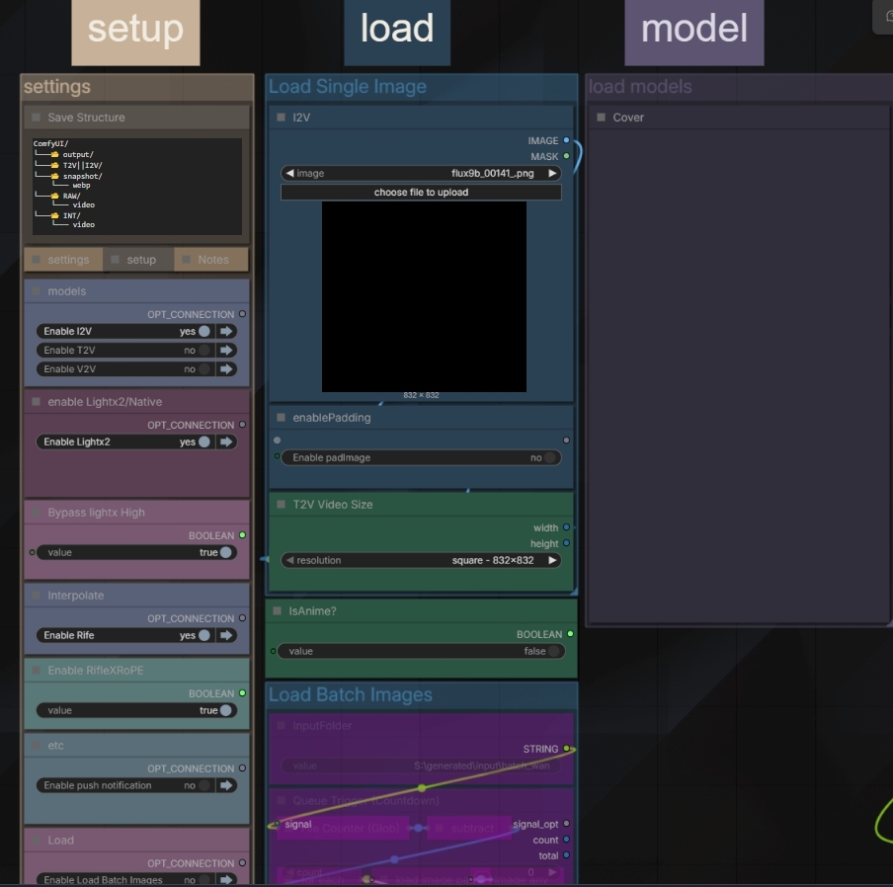
Task: Collapse the Load node in settings
Action: point(36,840)
